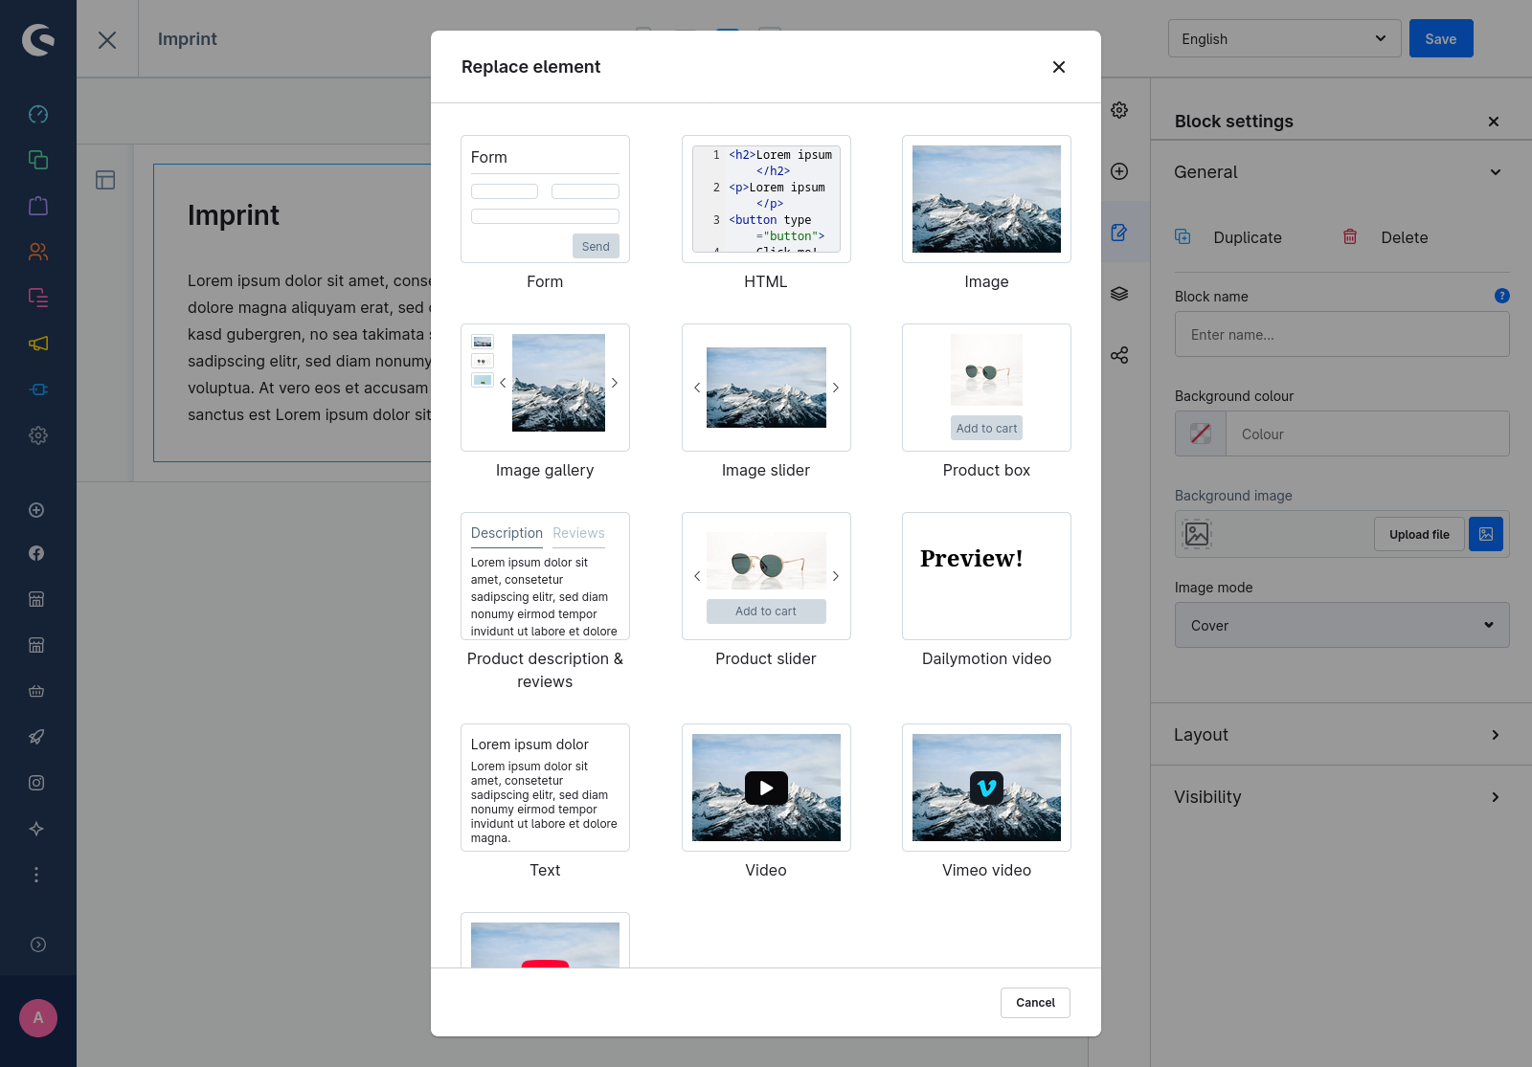The height and width of the screenshot is (1067, 1532).
Task: Expand the sidebar with the arrow circle icon
Action: pos(38,945)
